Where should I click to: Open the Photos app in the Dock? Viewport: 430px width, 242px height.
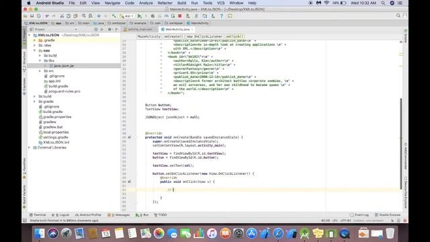click(x=159, y=233)
